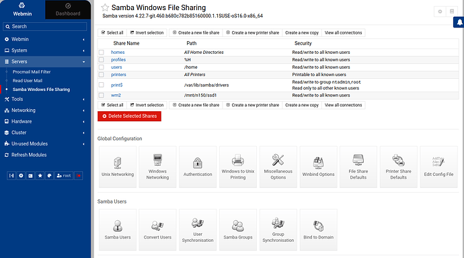Tick the checkbox for printers share

click(x=102, y=75)
